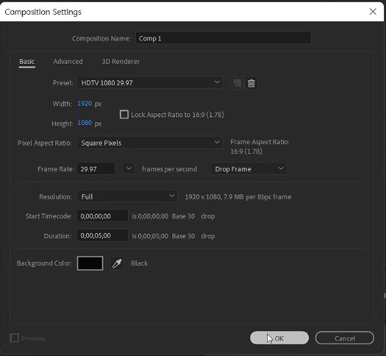Open the Resolution dropdown set to Full
386x356 pixels.
point(127,196)
